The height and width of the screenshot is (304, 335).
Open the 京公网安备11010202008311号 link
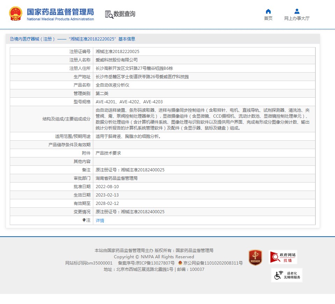click(213, 263)
